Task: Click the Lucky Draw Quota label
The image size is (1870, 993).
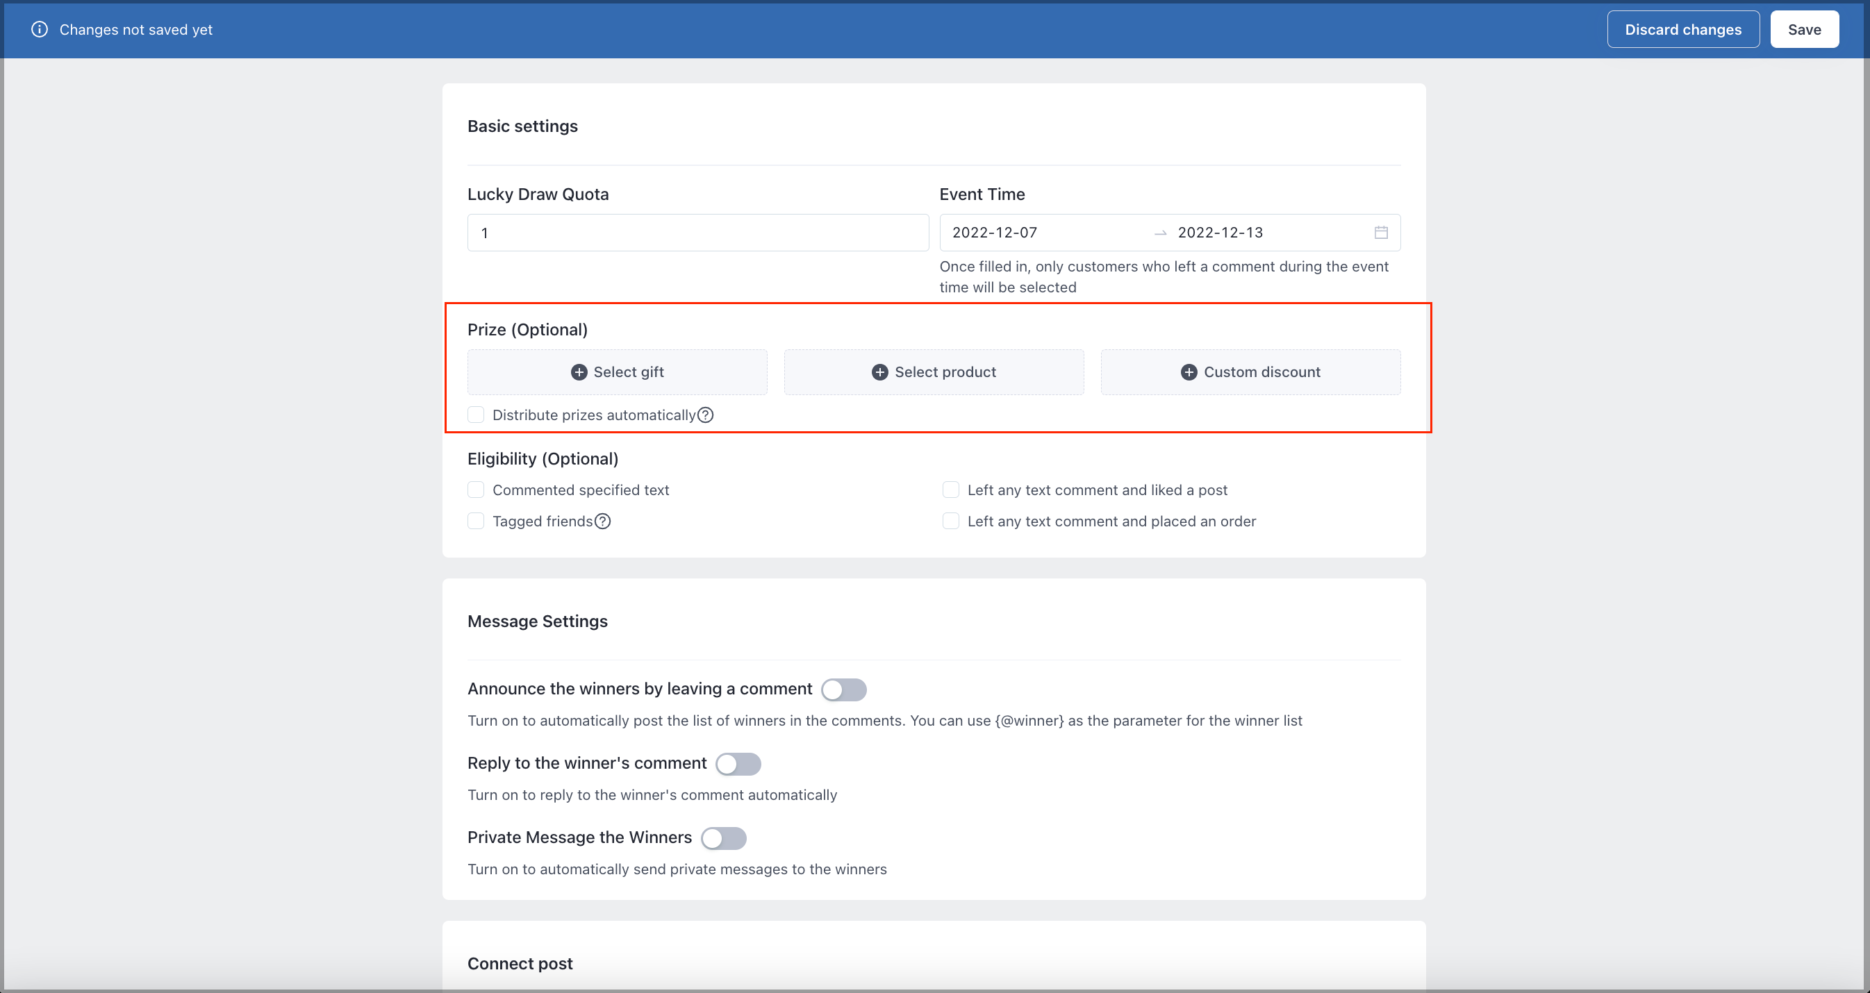Action: (538, 194)
